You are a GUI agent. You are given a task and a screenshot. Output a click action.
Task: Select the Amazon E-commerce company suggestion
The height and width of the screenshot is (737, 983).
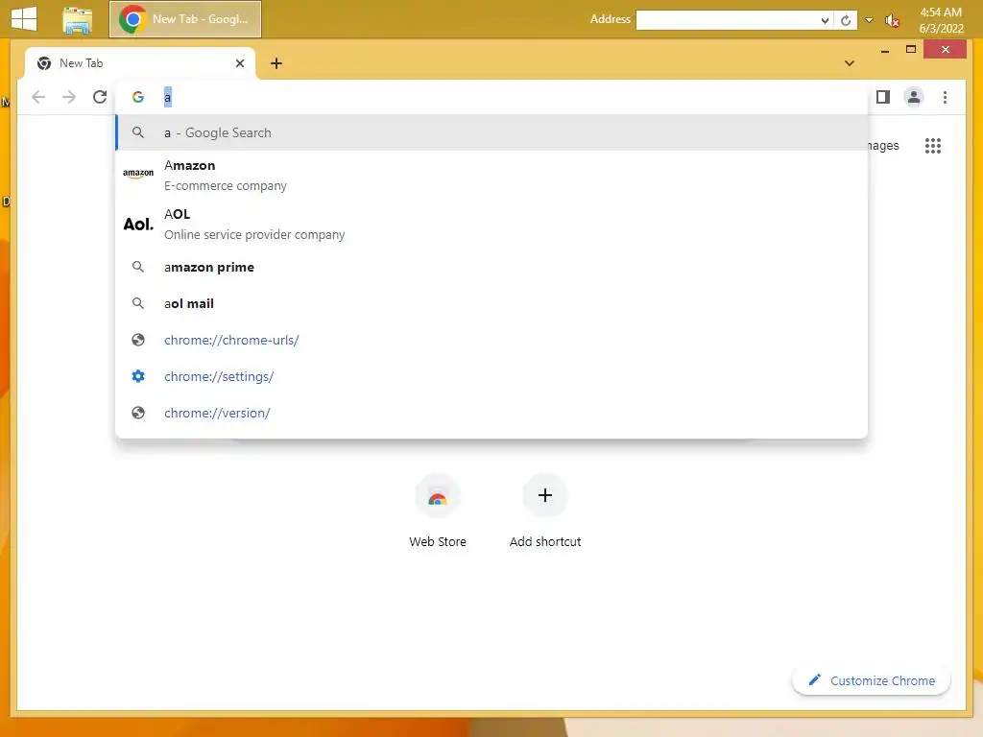491,175
